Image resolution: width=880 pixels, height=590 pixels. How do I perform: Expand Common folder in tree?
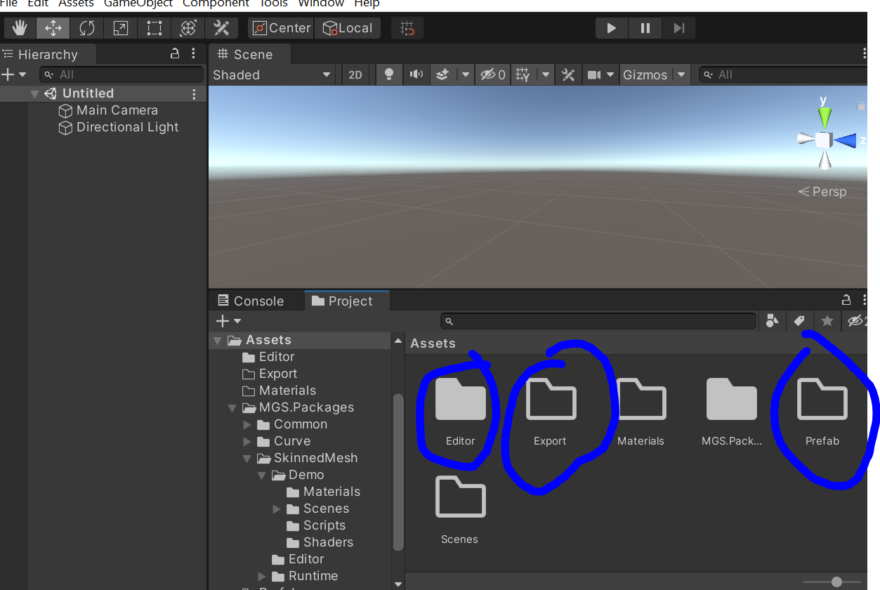(247, 425)
